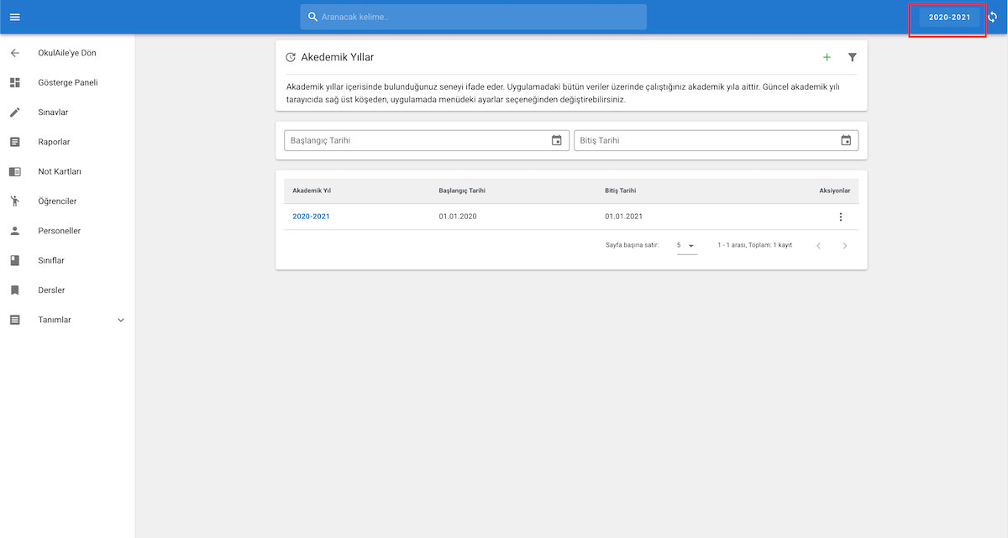
Task: Go to the previous table page
Action: point(819,245)
